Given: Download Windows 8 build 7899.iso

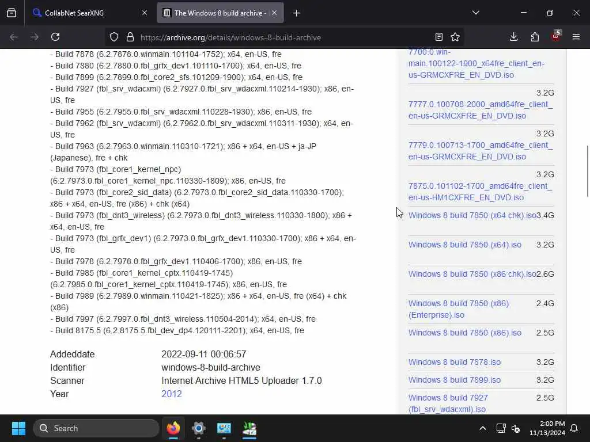Looking at the screenshot, I should tap(455, 380).
